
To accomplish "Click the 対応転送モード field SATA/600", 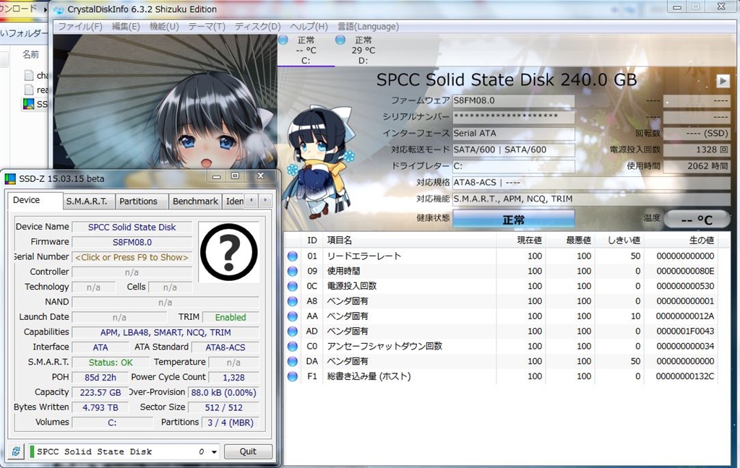I will coord(514,150).
